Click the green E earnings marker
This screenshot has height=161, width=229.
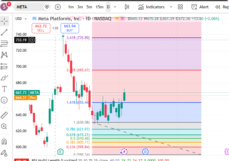click(x=60, y=152)
